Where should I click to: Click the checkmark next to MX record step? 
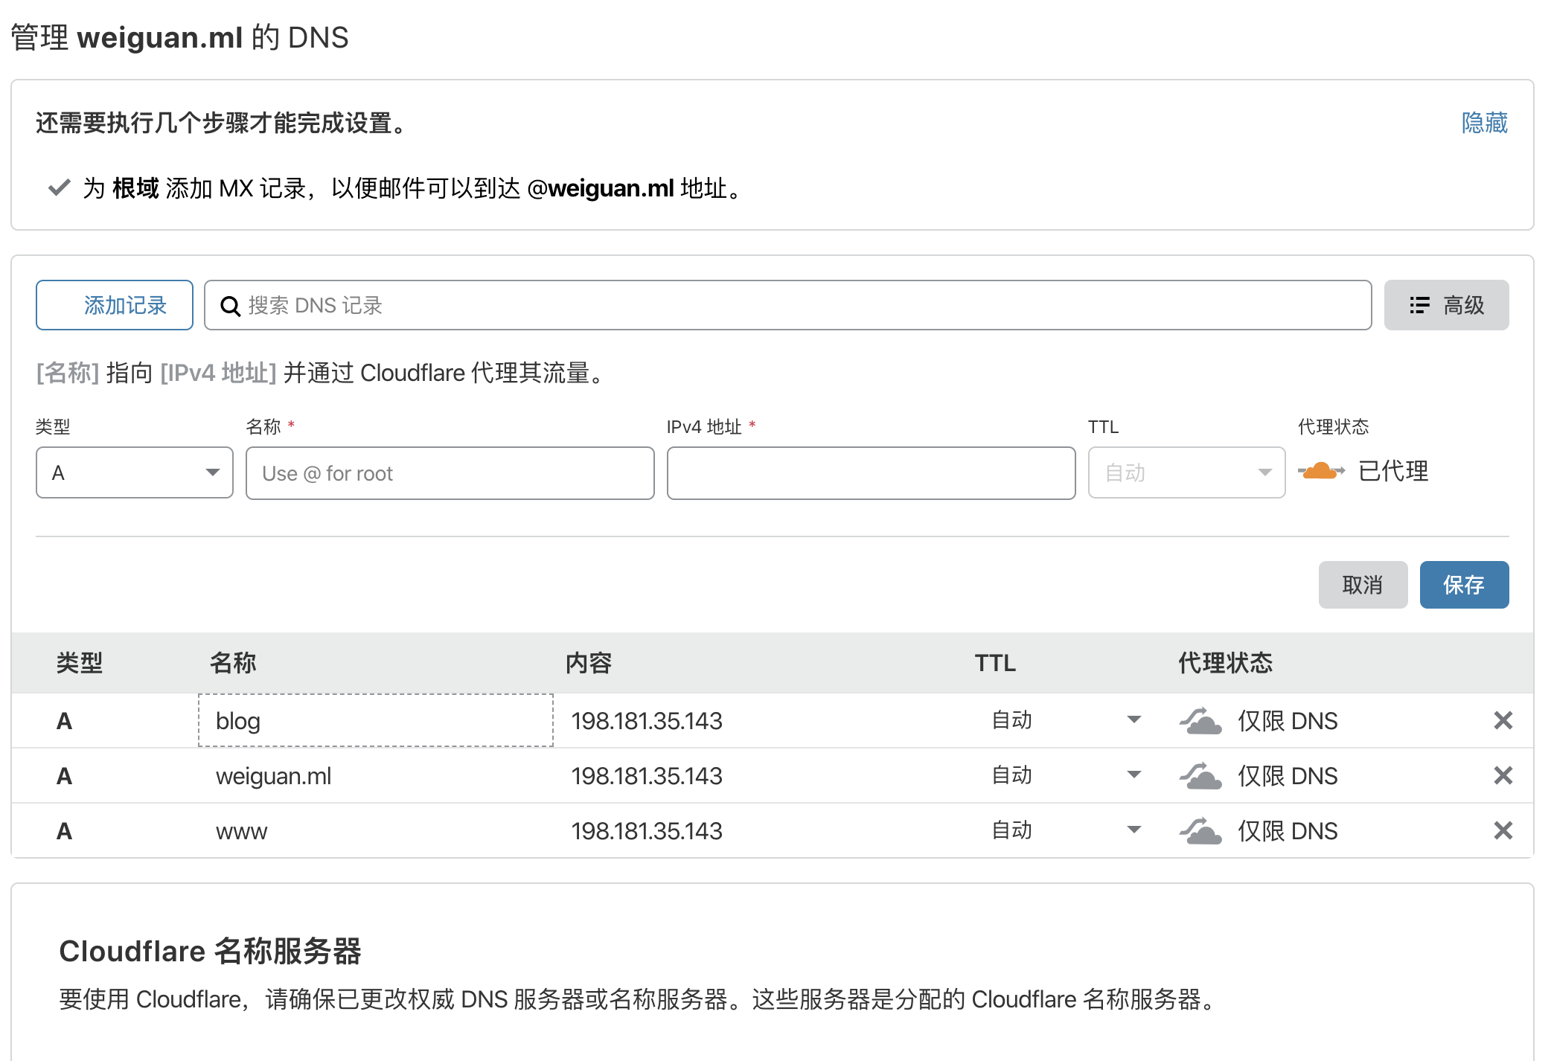click(59, 187)
